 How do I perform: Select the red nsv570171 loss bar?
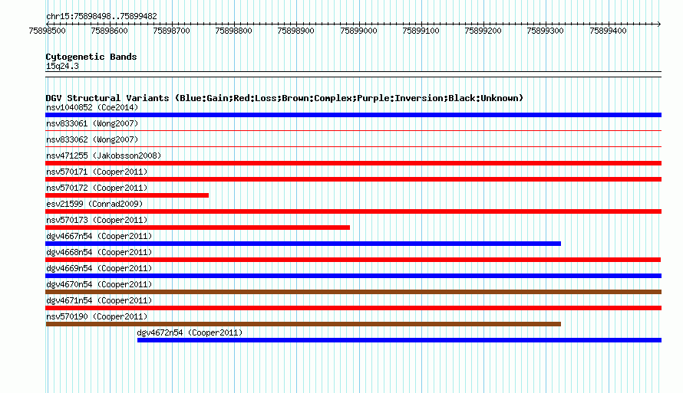pos(353,179)
